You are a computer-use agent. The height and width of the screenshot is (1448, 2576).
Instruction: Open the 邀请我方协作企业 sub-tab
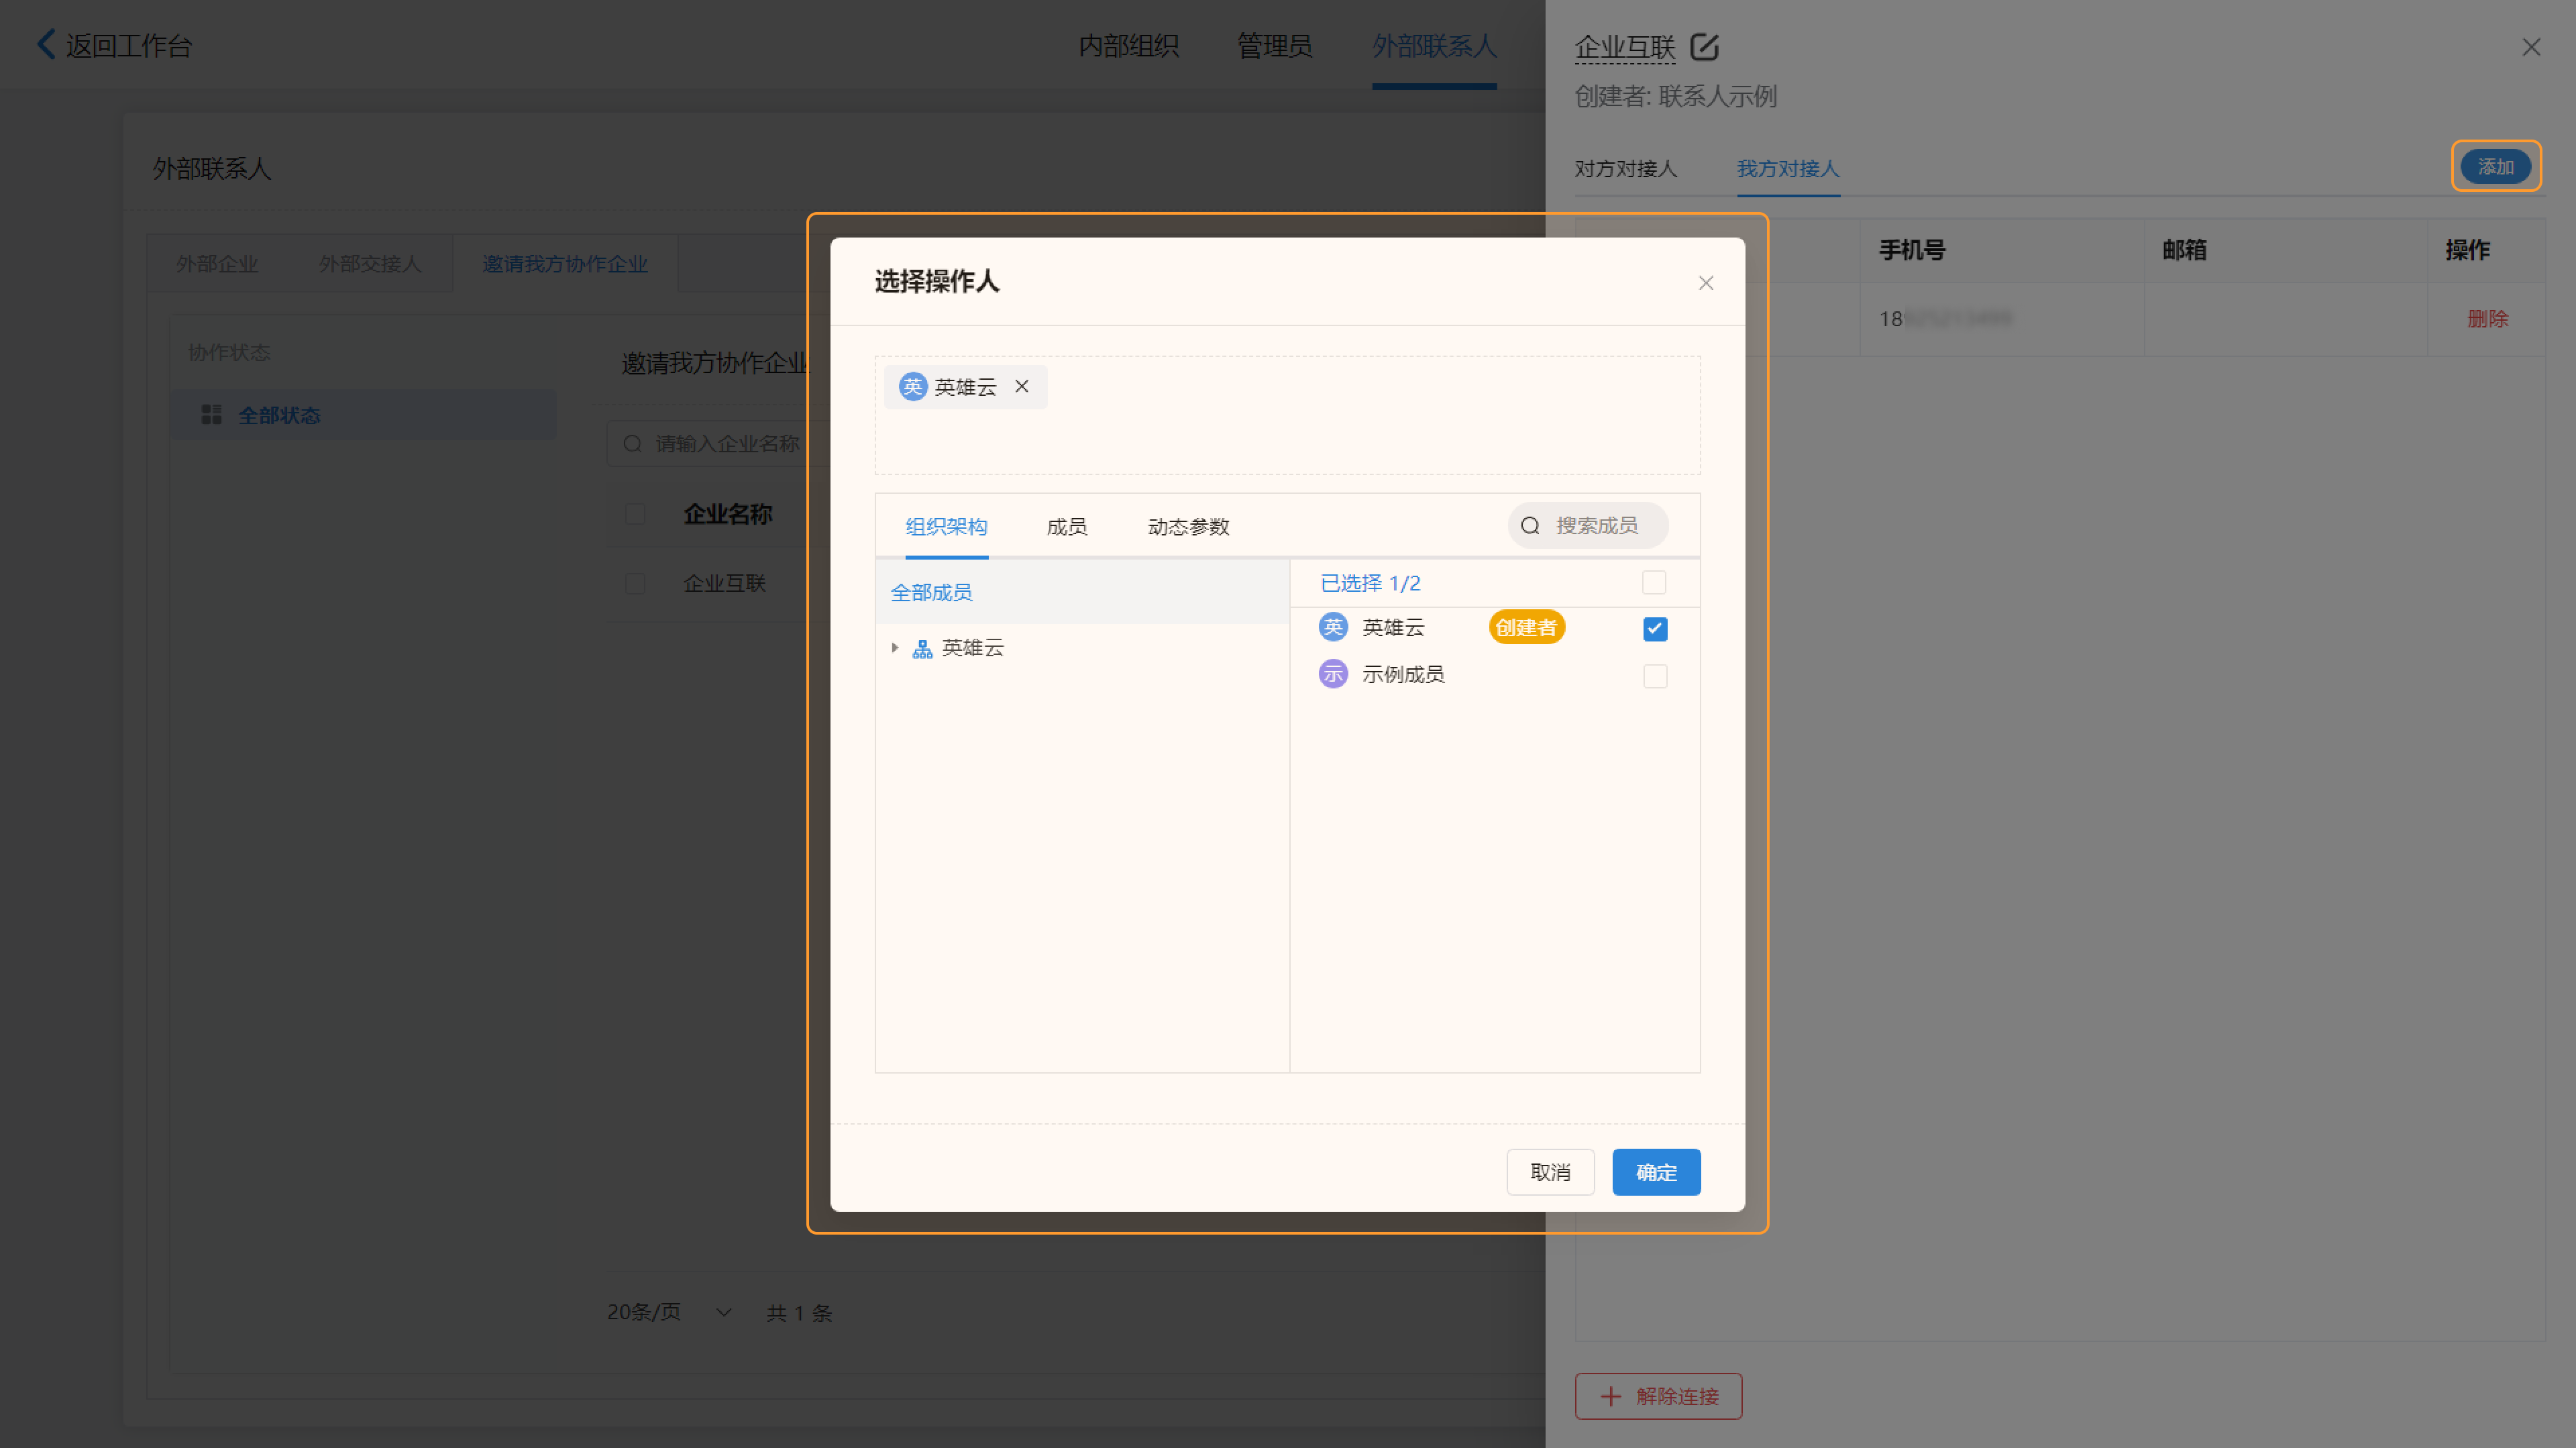point(565,263)
